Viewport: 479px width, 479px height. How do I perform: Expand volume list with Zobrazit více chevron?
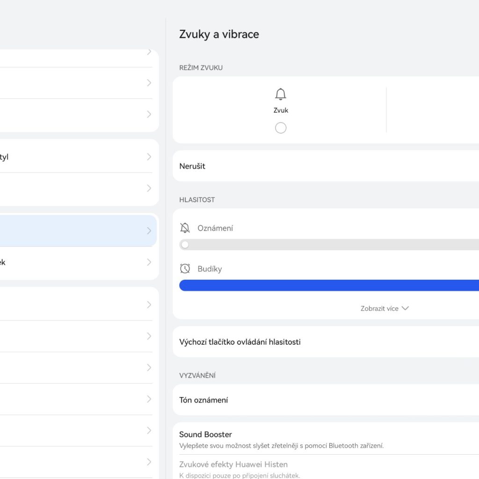coord(405,308)
